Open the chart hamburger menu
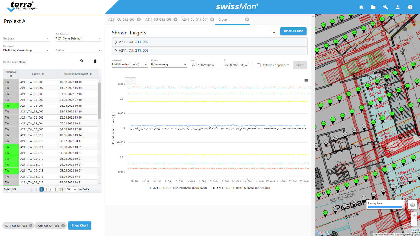Viewport: 420px width, 236px height. (306, 81)
